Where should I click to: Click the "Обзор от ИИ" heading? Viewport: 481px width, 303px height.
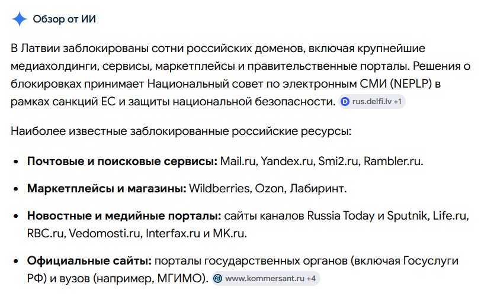pyautogui.click(x=65, y=19)
